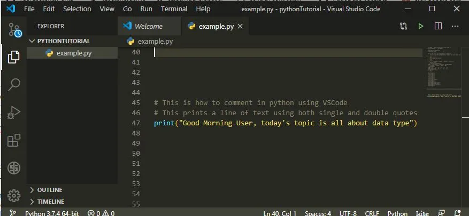Open the Go menu
Image resolution: width=469 pixels, height=216 pixels.
(127, 9)
